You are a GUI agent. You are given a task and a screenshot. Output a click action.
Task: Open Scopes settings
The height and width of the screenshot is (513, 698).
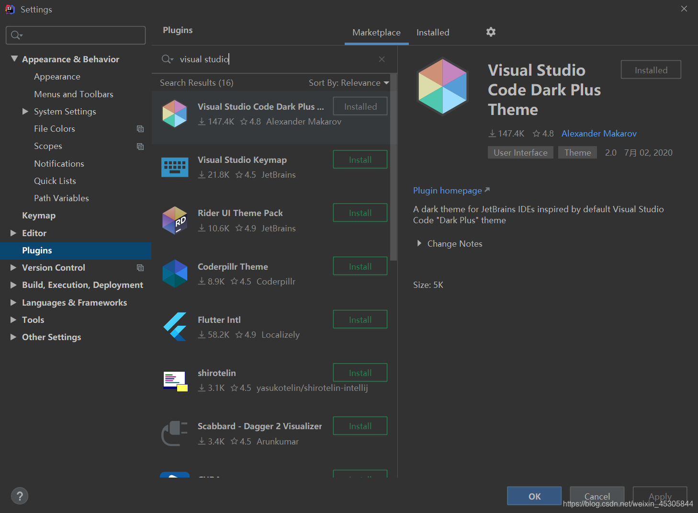(x=48, y=146)
